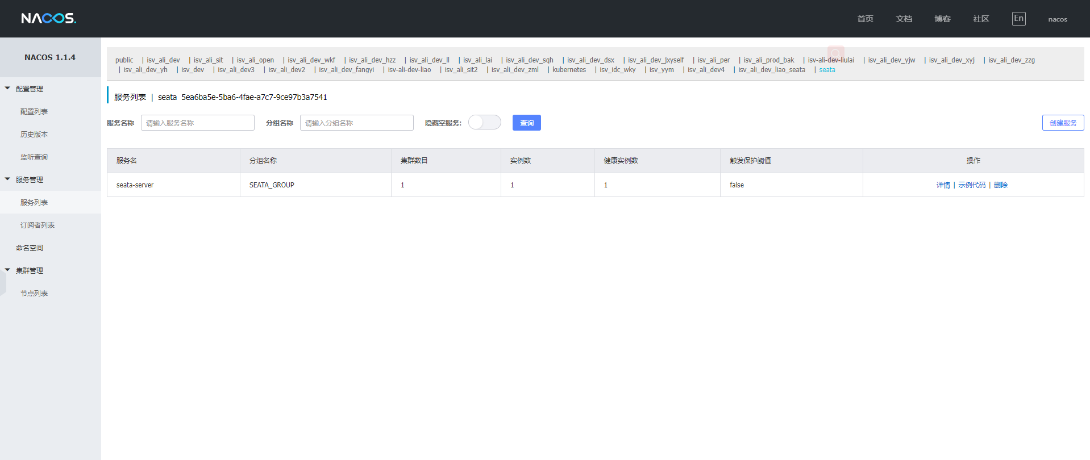Switch to the public namespace
This screenshot has width=1090, height=460.
(124, 60)
